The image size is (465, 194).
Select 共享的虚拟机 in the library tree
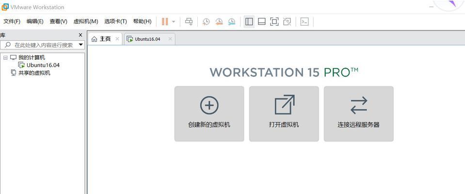tap(34, 73)
